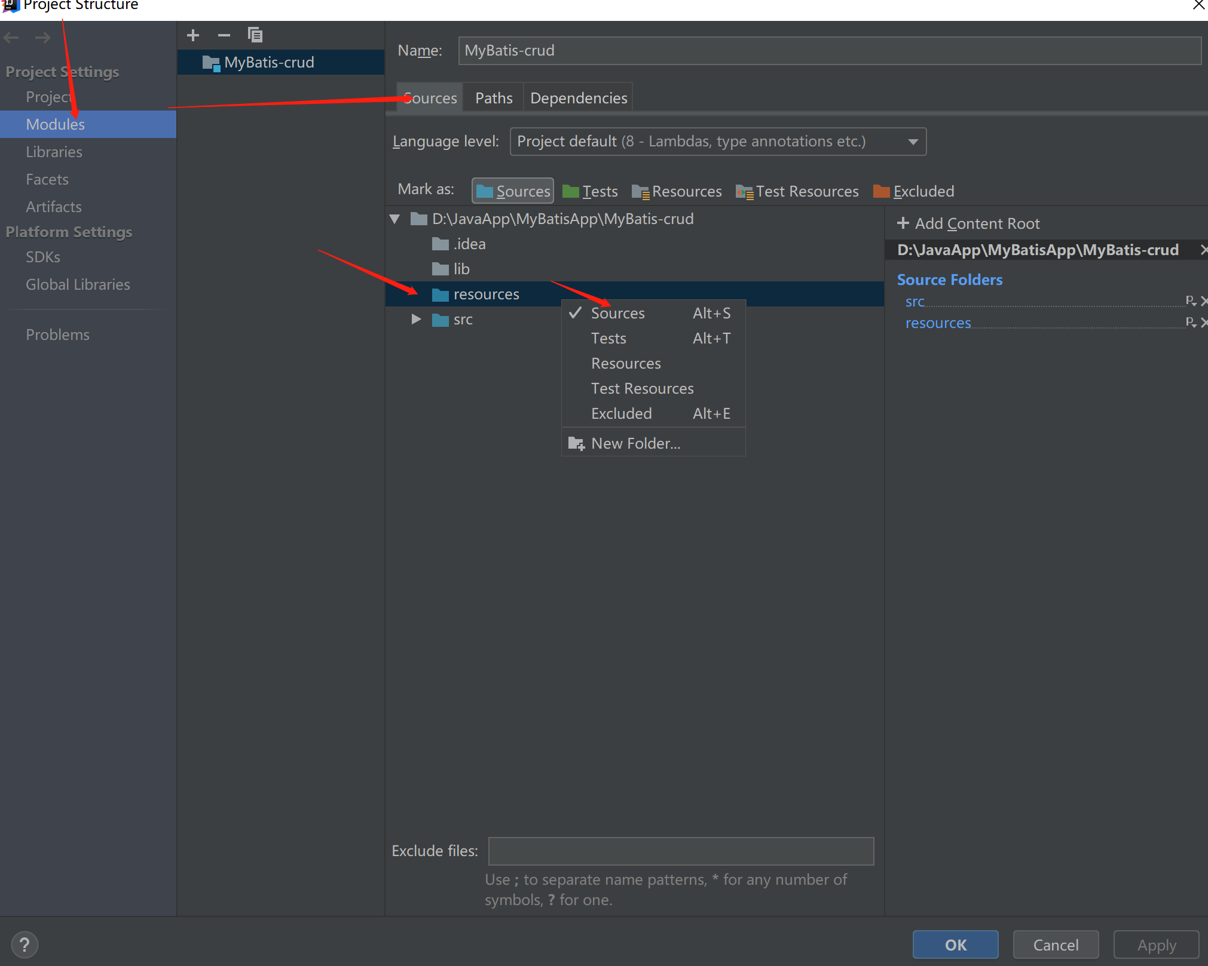The image size is (1208, 966).
Task: Click the copy module icon
Action: tap(255, 36)
